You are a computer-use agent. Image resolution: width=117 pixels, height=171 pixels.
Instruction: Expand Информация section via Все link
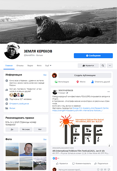pos(45,75)
